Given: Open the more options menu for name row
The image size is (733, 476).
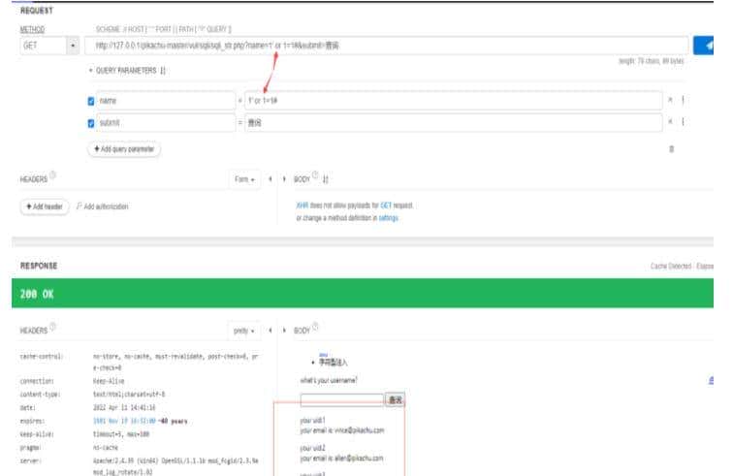Looking at the screenshot, I should [683, 100].
